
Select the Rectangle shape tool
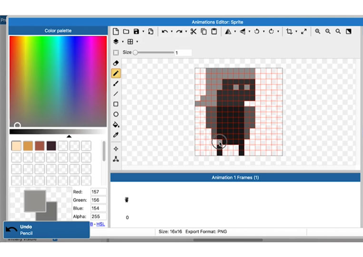[x=116, y=104]
